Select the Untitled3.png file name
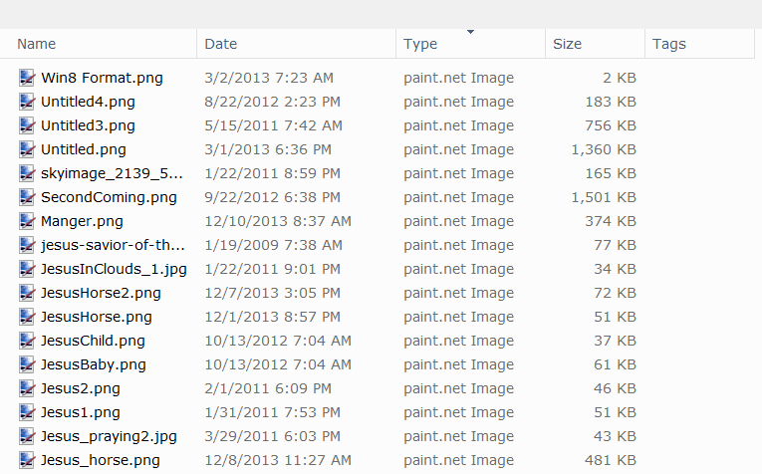762x474 pixels. (88, 125)
